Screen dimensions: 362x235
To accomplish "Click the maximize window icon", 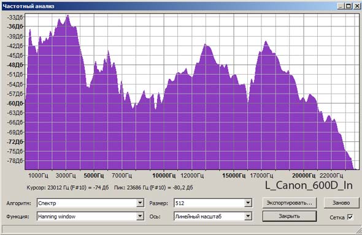I will point(349,6).
